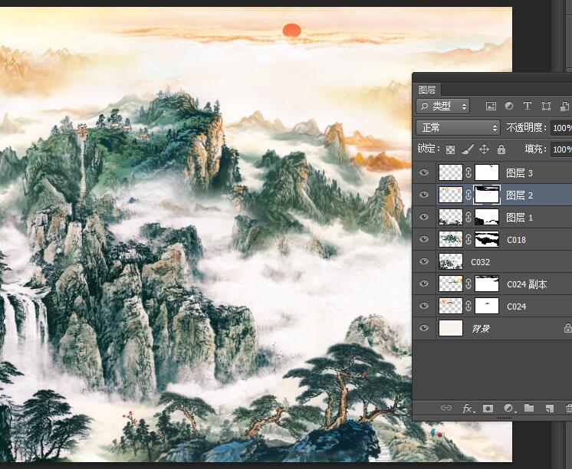Click layer name 图层 2

[519, 195]
